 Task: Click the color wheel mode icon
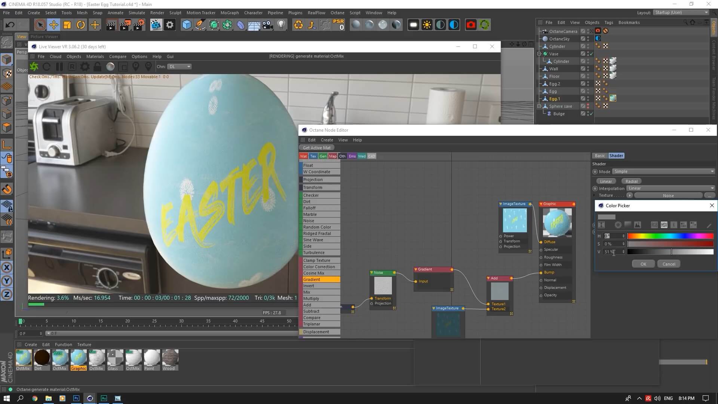point(618,225)
